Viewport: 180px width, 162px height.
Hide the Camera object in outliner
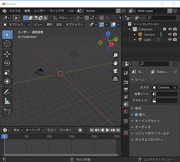pos(170,34)
